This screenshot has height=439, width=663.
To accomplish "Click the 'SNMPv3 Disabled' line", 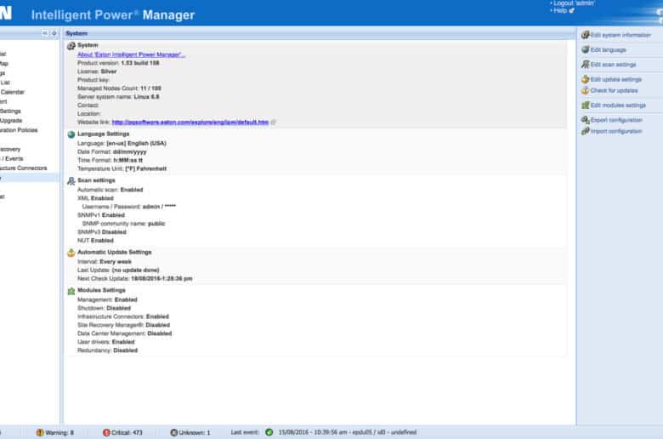I will coord(102,232).
